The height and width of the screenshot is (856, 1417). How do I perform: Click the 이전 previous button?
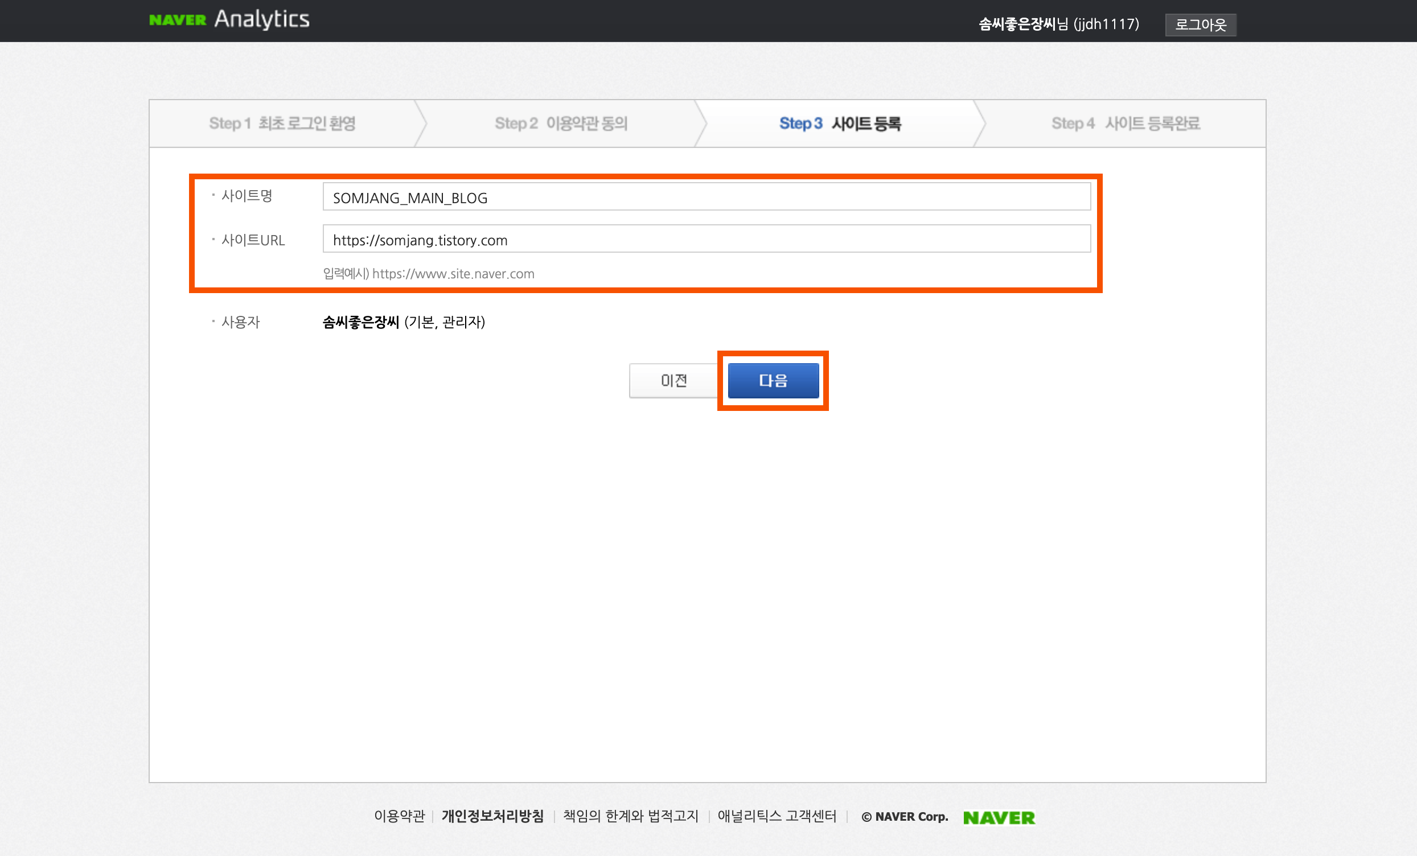673,380
